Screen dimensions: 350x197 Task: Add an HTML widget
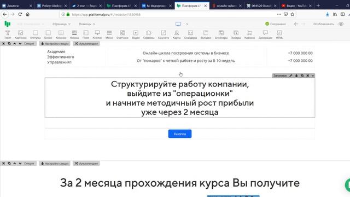coord(279,34)
